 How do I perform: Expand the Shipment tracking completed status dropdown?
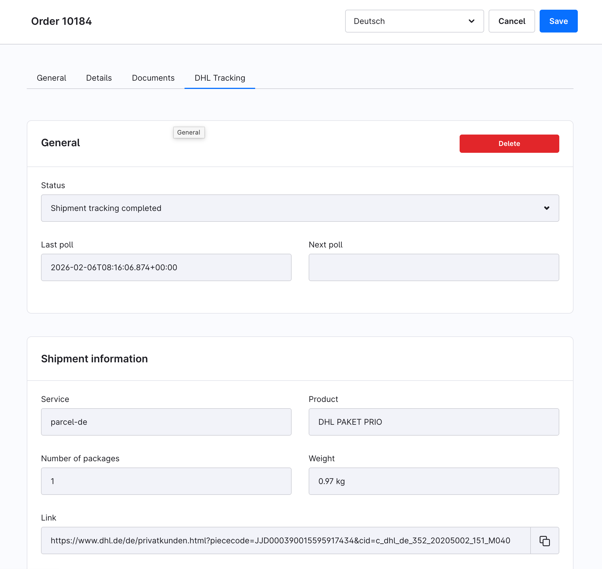pos(300,208)
